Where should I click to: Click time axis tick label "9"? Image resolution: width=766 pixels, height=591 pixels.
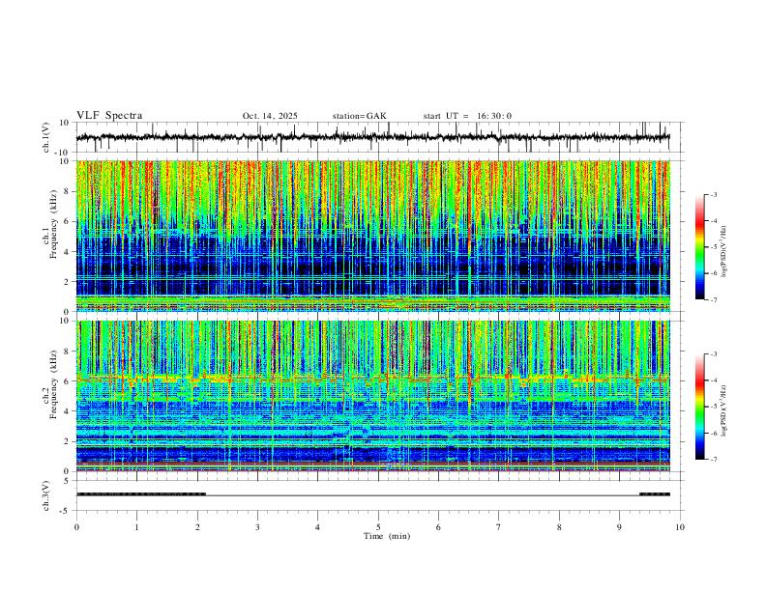pyautogui.click(x=619, y=527)
